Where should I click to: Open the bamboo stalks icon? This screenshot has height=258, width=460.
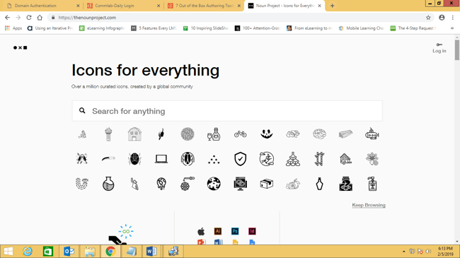[x=319, y=159]
